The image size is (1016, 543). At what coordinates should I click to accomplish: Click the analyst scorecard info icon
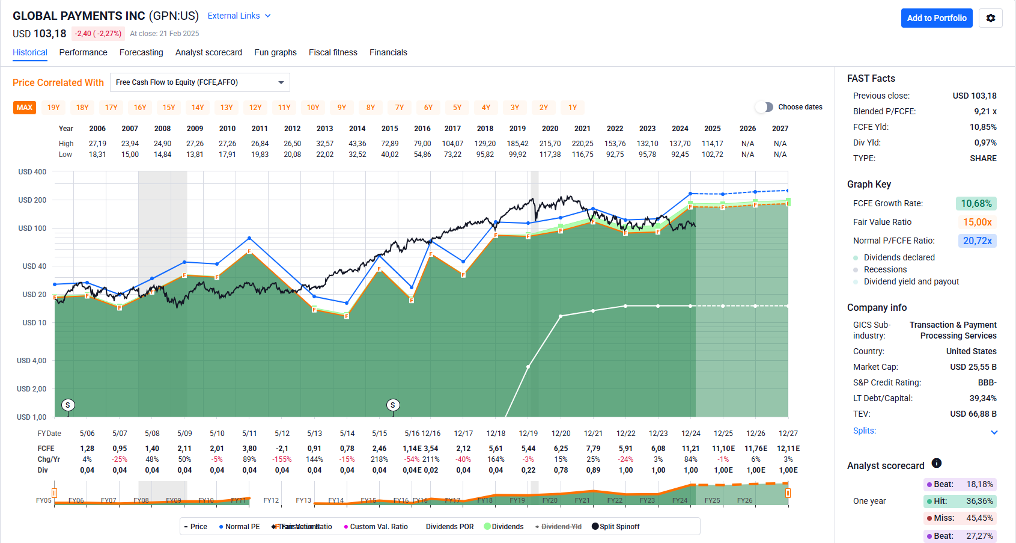click(936, 463)
